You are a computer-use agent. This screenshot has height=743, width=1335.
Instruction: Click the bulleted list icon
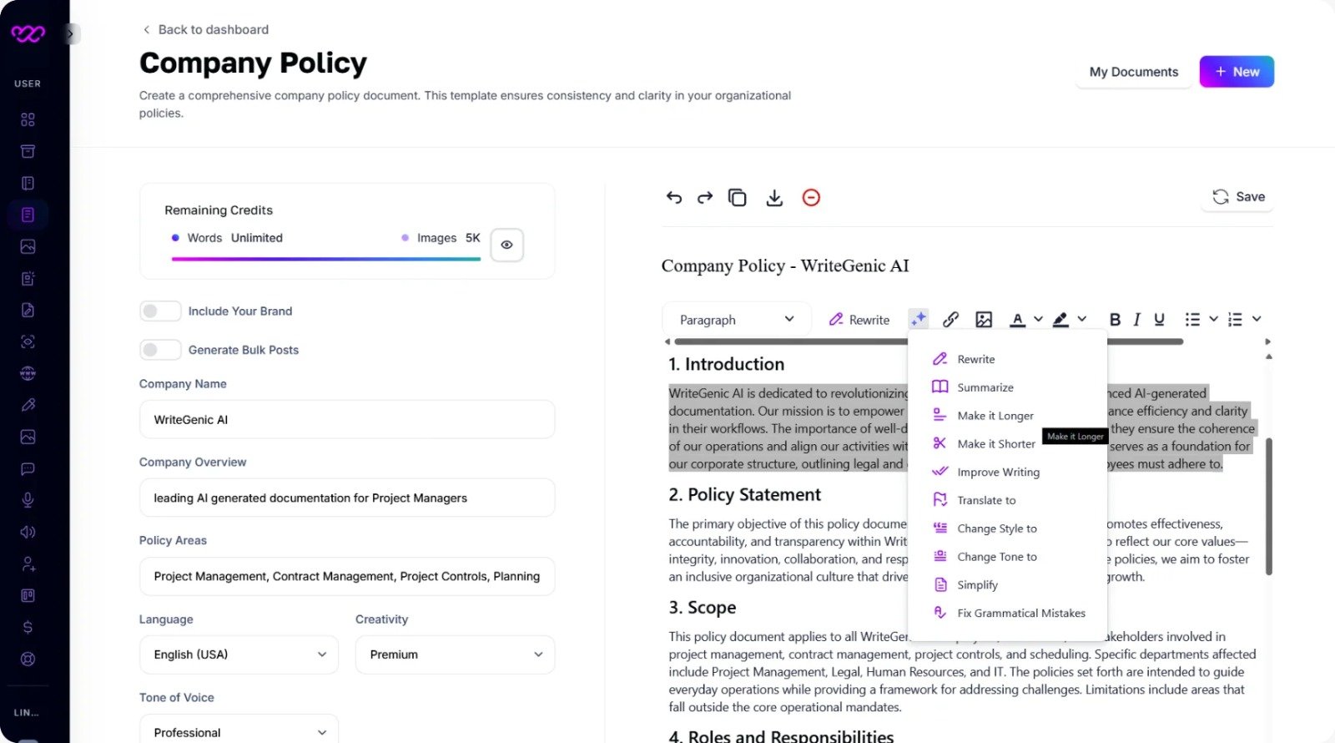coord(1192,319)
